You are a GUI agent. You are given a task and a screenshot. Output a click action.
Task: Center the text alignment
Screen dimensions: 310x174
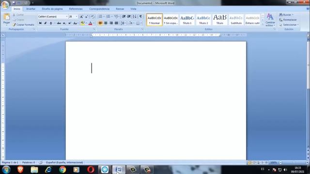tap(106, 23)
